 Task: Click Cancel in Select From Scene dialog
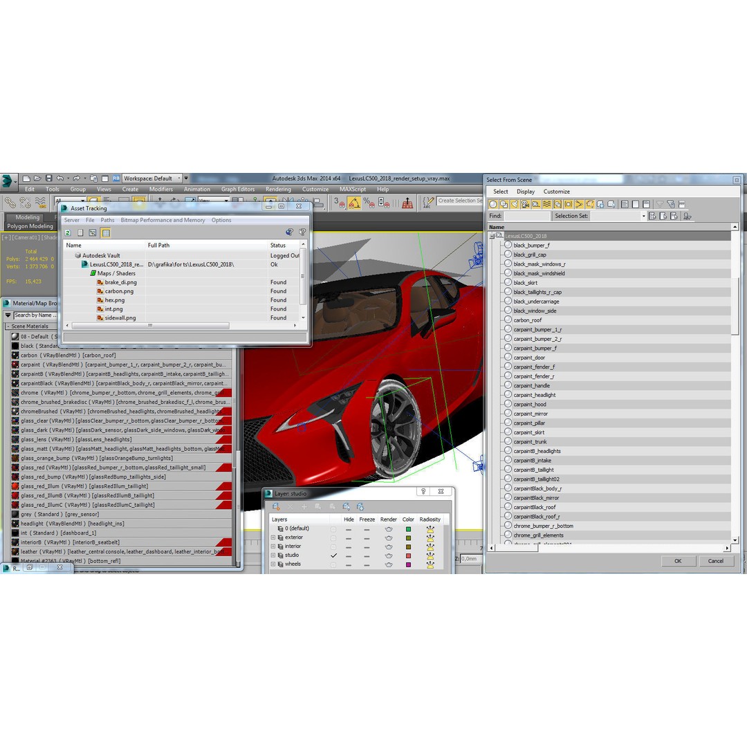coord(715,561)
